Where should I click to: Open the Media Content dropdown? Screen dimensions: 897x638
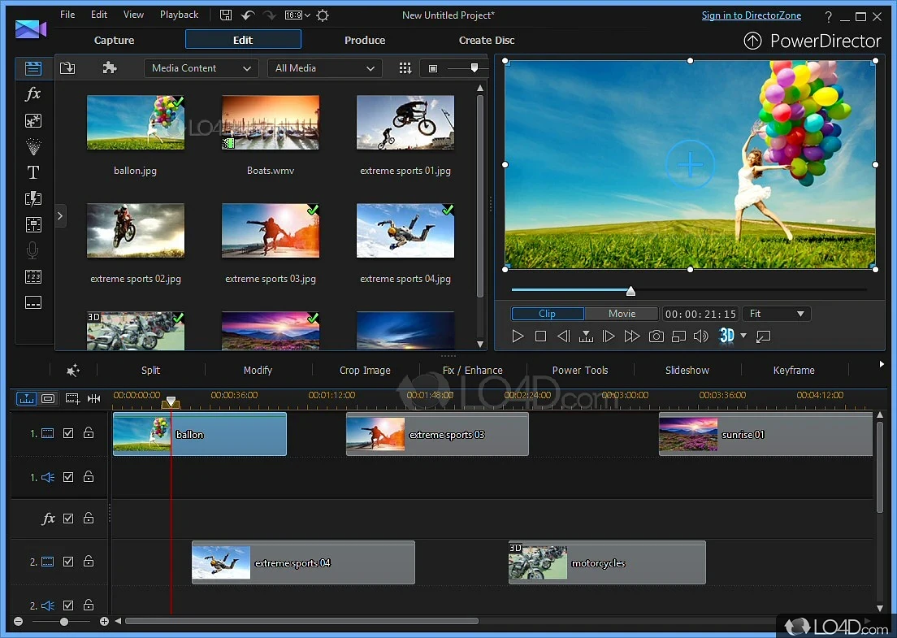coord(200,68)
